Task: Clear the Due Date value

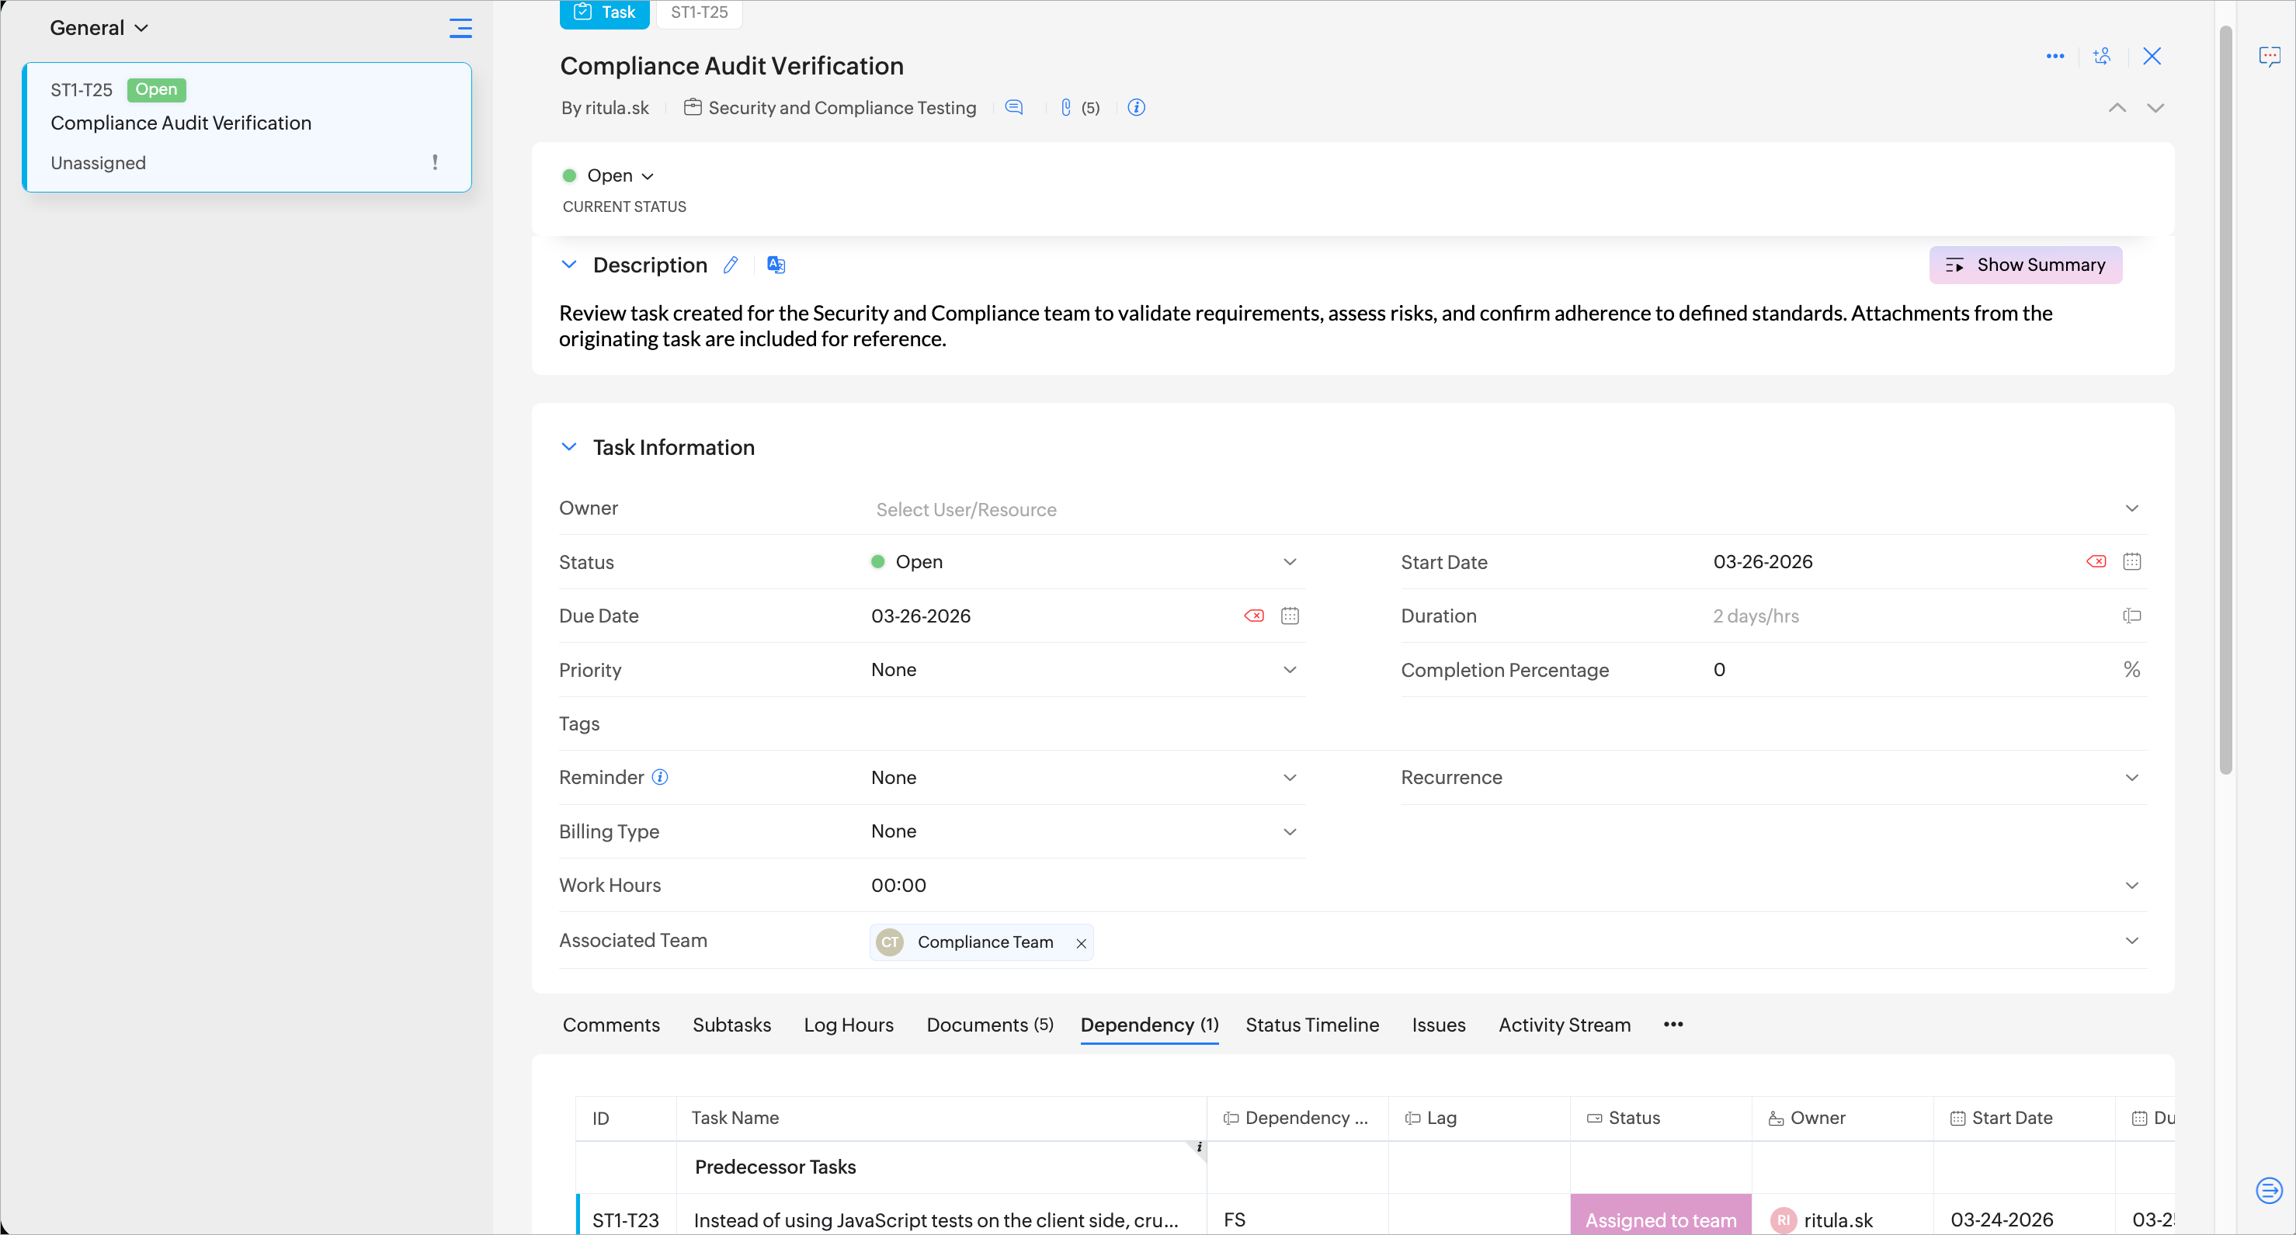Action: (1253, 616)
